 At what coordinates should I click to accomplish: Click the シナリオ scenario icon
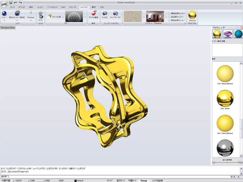[x=40, y=15]
